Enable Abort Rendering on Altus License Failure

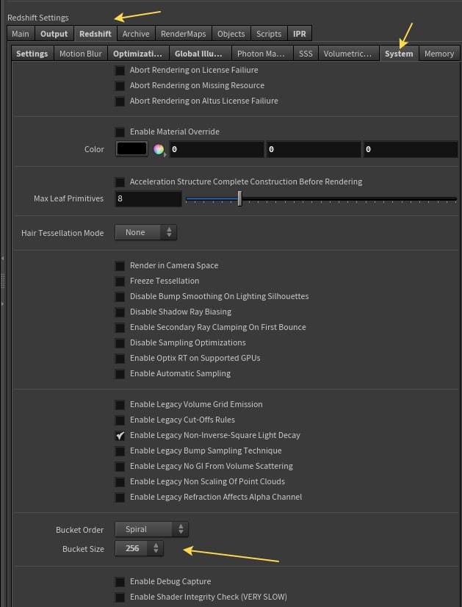pyautogui.click(x=120, y=101)
